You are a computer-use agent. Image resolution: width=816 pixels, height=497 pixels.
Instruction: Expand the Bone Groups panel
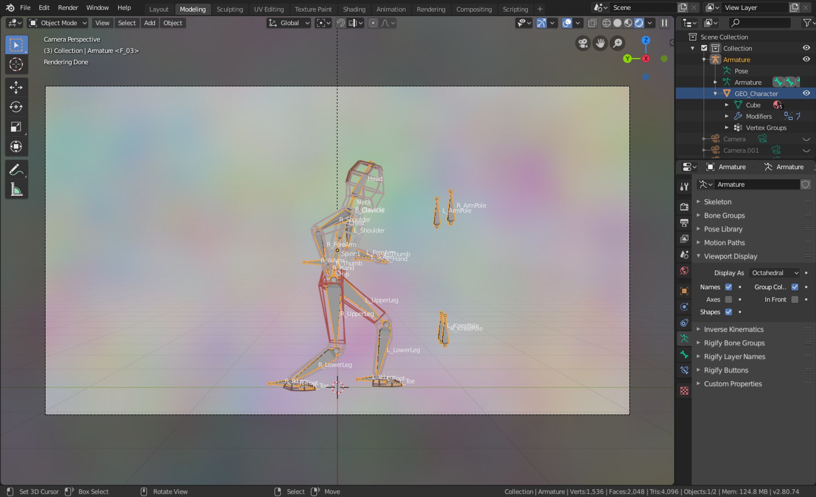724,215
